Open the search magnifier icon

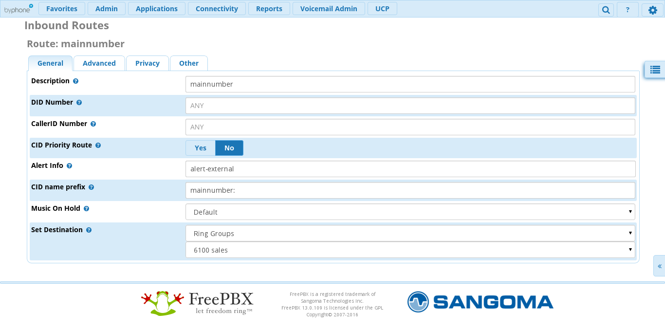pyautogui.click(x=606, y=10)
